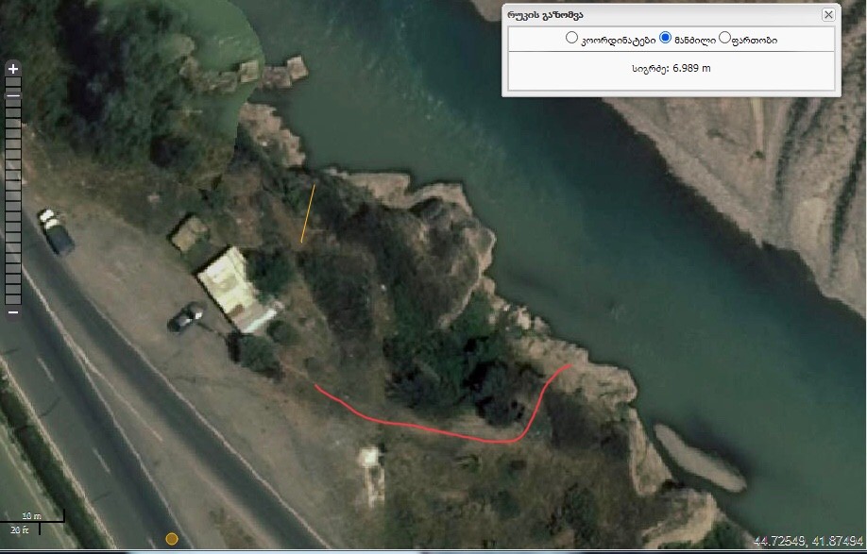The height and width of the screenshot is (554, 867).
Task: Click the dark car parked beside the building
Action: (186, 317)
